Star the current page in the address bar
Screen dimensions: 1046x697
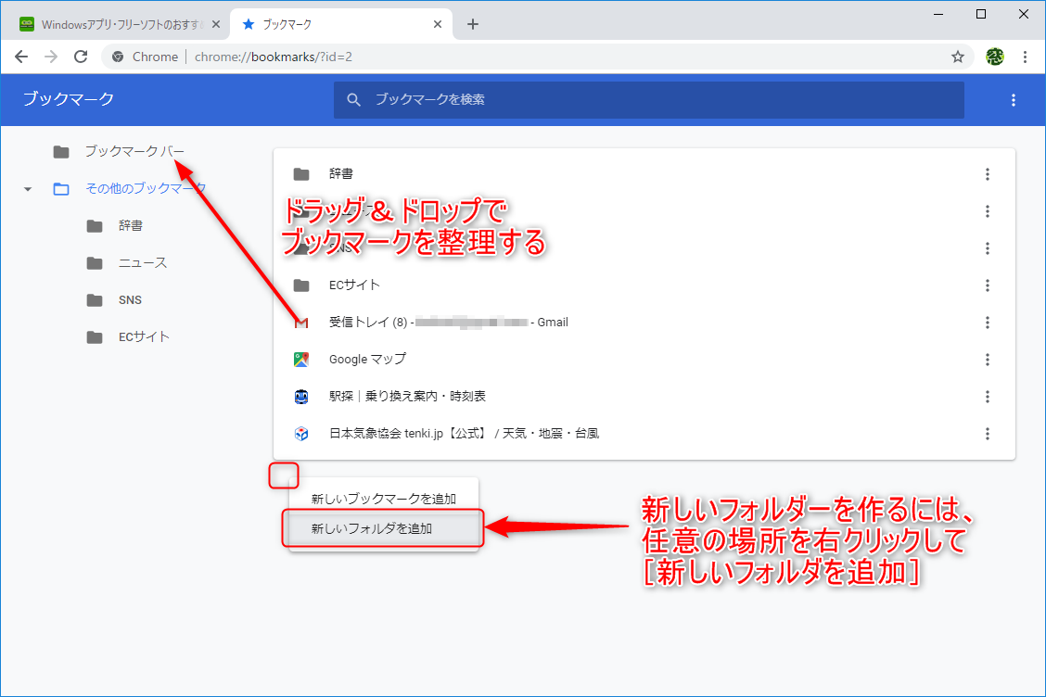(x=958, y=57)
